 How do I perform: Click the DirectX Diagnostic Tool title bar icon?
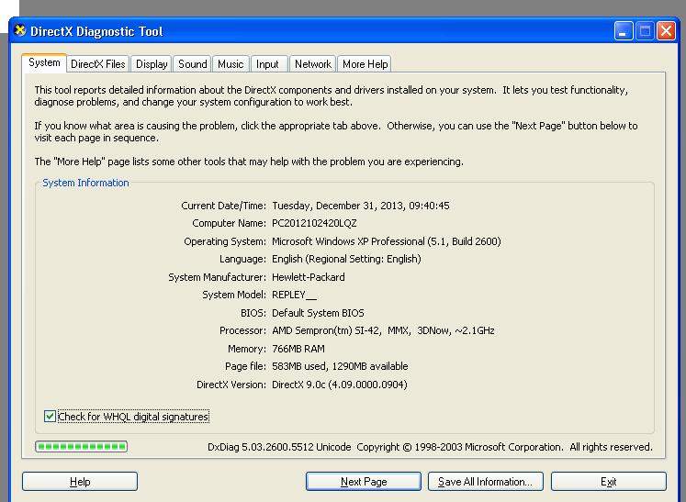click(20, 31)
